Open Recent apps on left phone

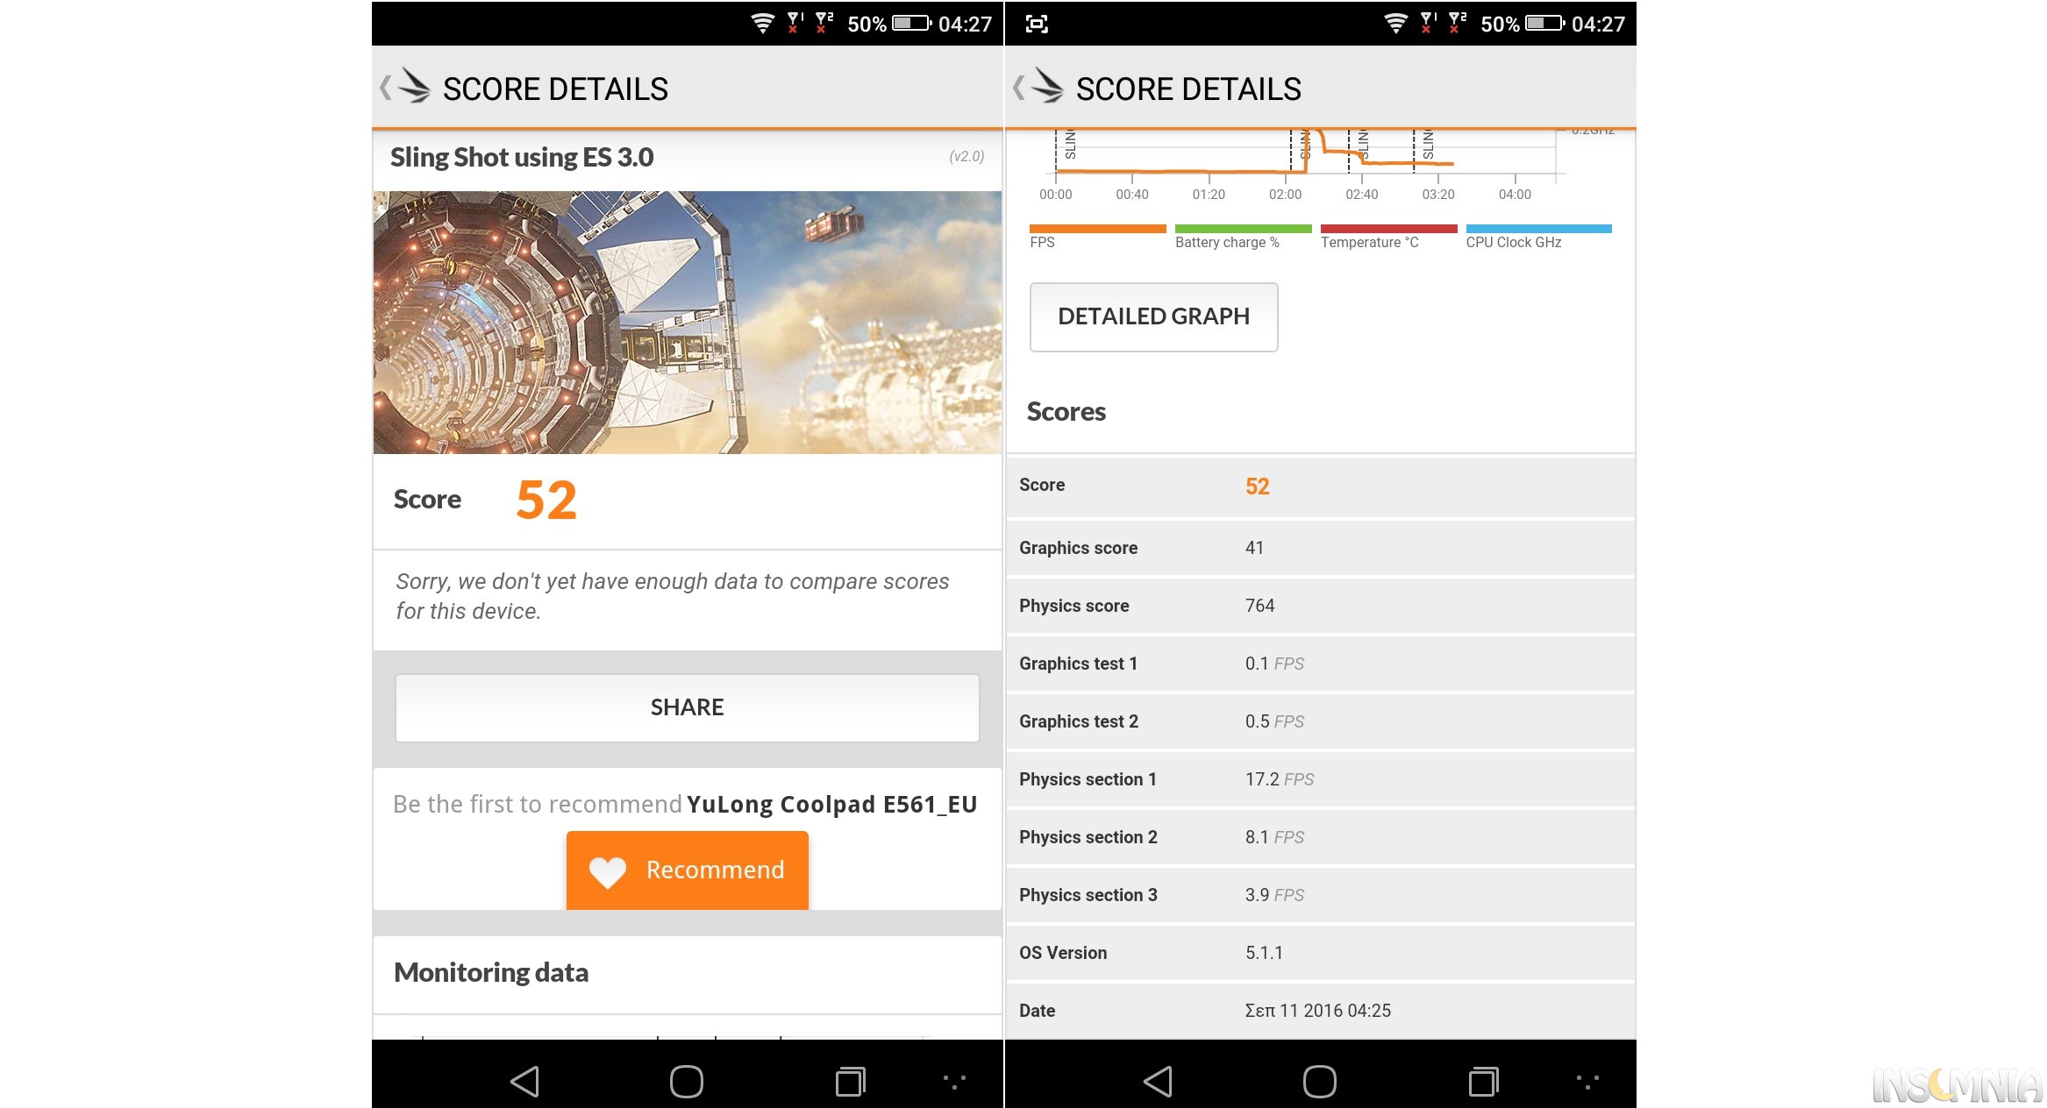850,1081
